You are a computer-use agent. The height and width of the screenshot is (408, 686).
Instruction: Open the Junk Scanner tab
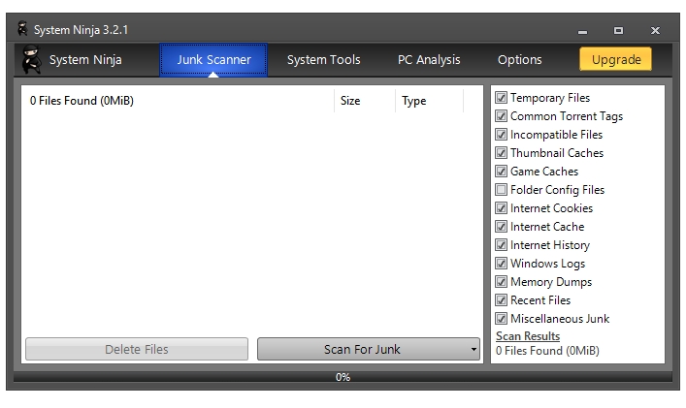pyautogui.click(x=213, y=60)
